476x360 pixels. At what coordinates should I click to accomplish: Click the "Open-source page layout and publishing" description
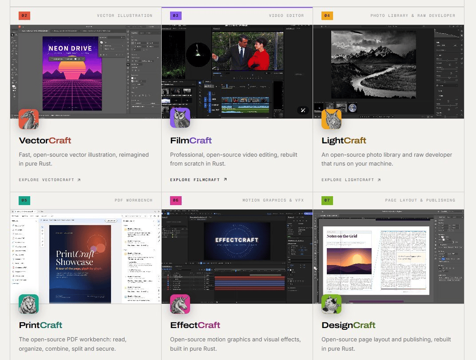386,344
